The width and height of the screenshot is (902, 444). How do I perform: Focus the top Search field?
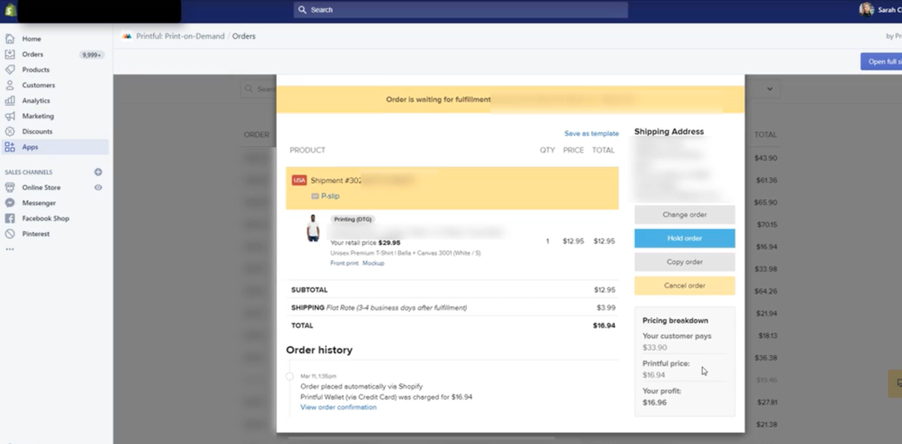coord(460,10)
